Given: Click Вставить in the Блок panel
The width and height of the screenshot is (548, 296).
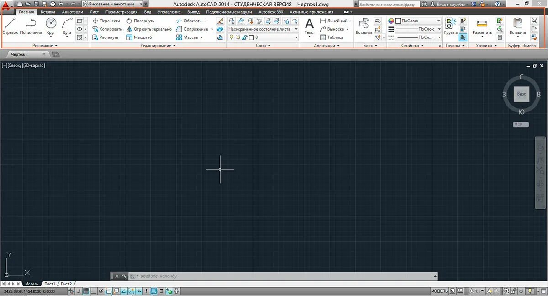Looking at the screenshot, I should click(364, 26).
